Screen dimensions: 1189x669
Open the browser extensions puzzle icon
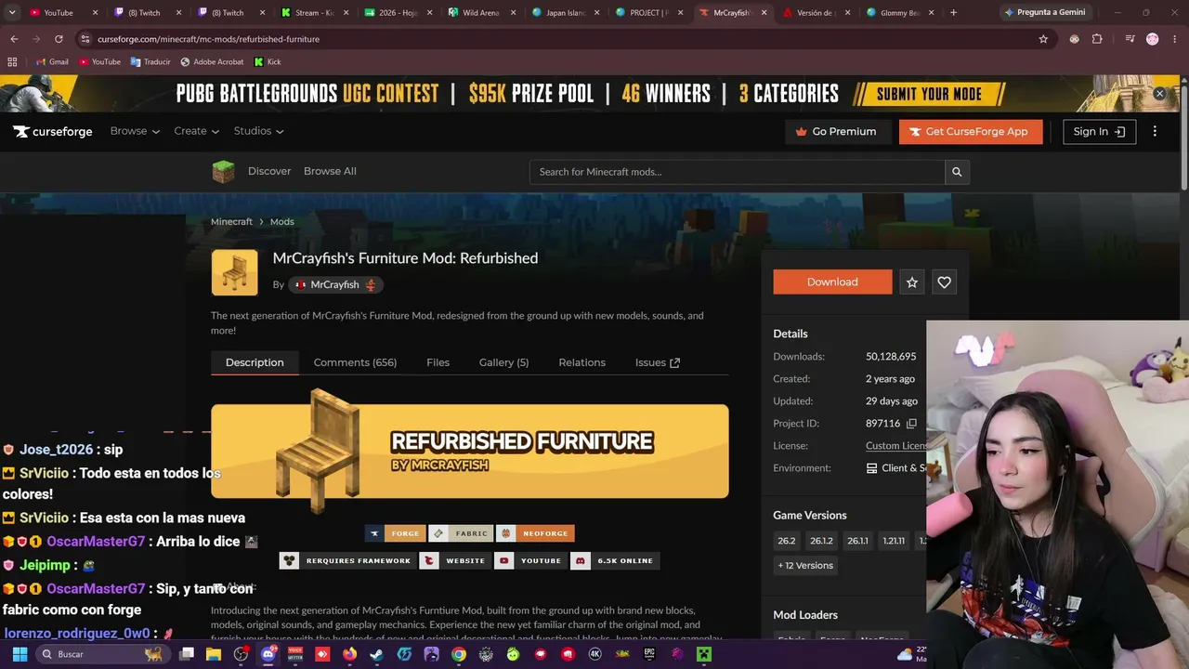(x=1097, y=39)
